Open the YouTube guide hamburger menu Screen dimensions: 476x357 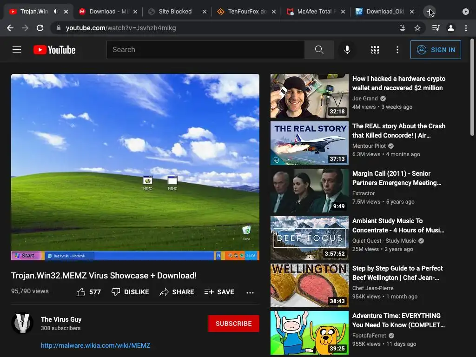17,50
